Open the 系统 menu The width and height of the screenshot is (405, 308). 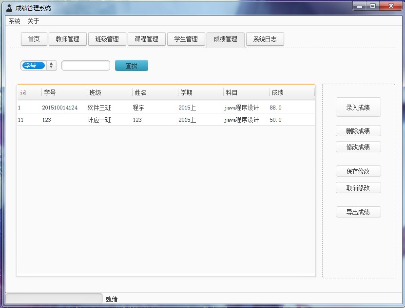[15, 21]
